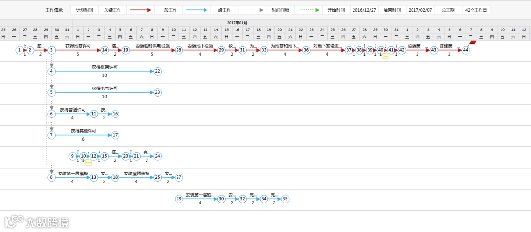This screenshot has height=232, width=531.
Task: Select node 8 starting 安装第一层模板
Action: point(51,177)
